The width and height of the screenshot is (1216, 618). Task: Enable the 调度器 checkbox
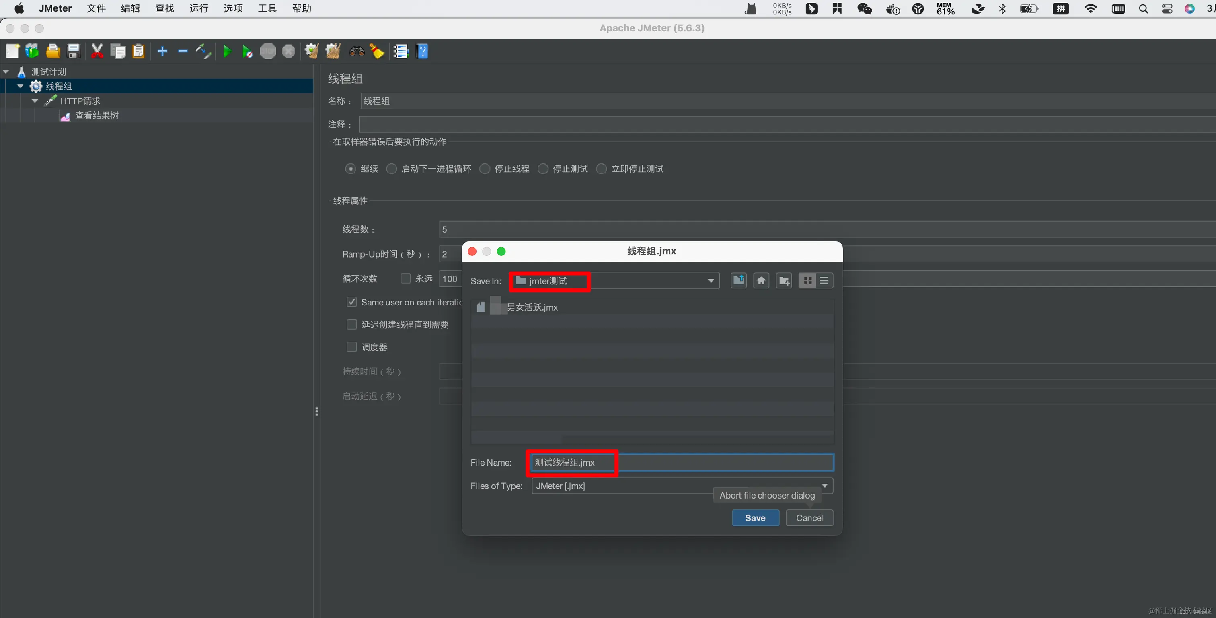pos(352,347)
